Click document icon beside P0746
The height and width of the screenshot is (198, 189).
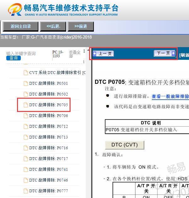(26, 180)
